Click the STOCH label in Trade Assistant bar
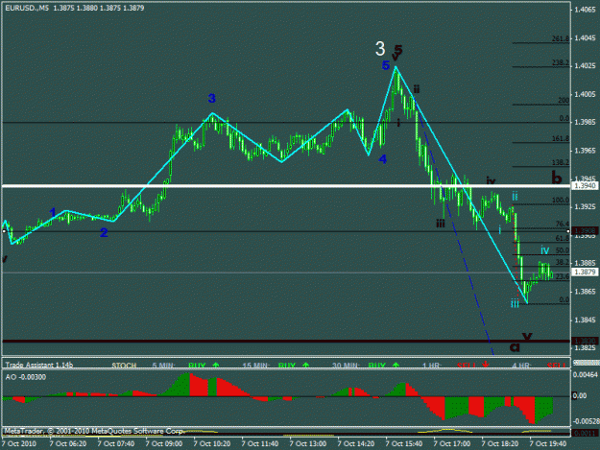 [x=124, y=366]
